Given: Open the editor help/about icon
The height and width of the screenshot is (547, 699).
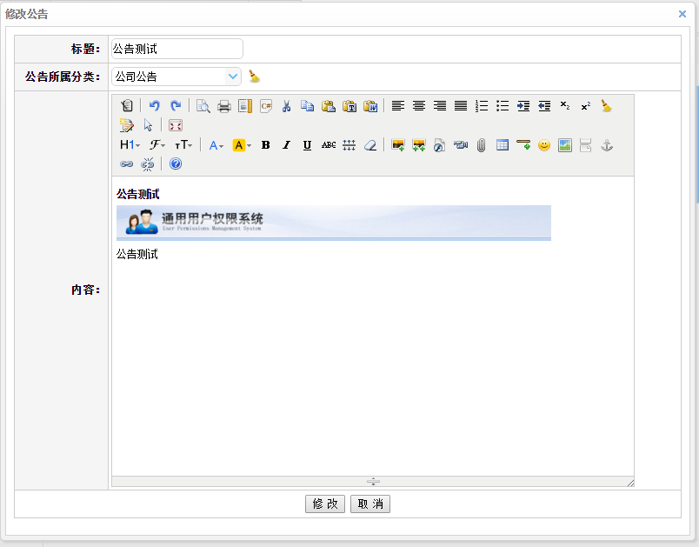Looking at the screenshot, I should pyautogui.click(x=176, y=164).
